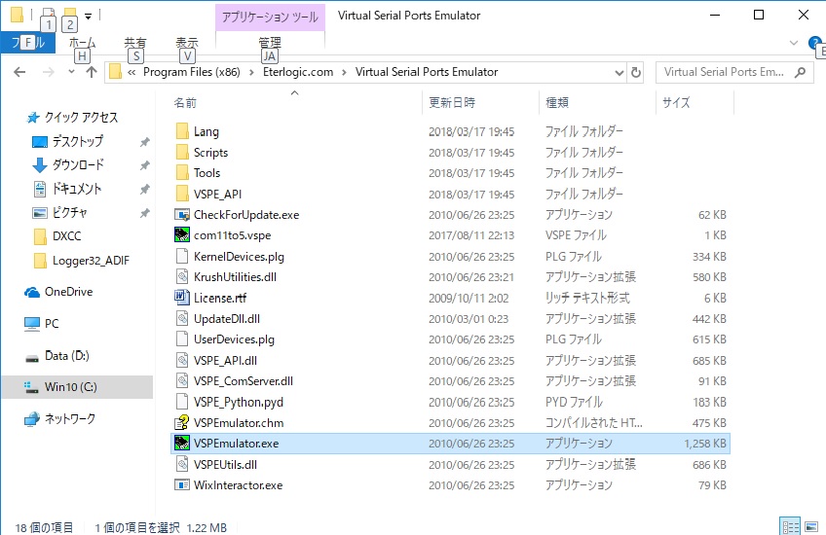Viewport: 826px width, 535px height.
Task: Switch to details view button
Action: (791, 526)
